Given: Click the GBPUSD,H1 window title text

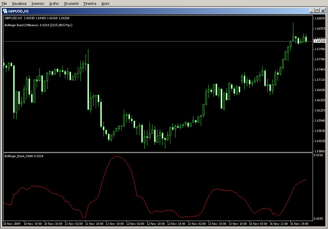Looking at the screenshot, I should 18,11.
